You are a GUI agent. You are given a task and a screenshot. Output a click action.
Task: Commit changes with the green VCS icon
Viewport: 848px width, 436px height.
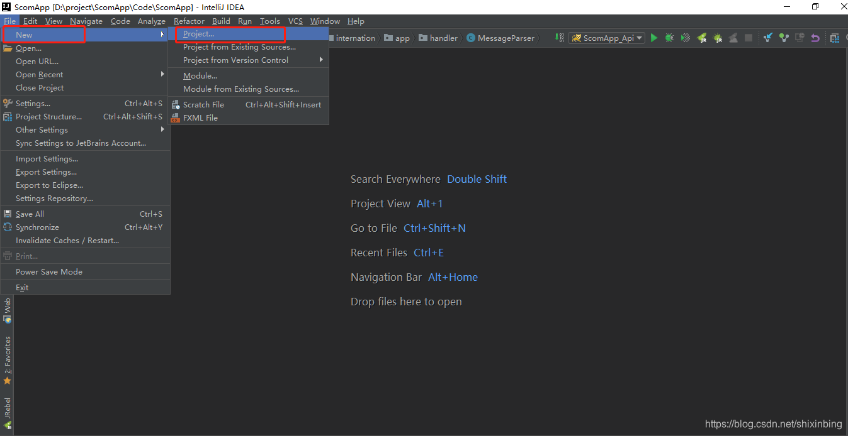[784, 38]
